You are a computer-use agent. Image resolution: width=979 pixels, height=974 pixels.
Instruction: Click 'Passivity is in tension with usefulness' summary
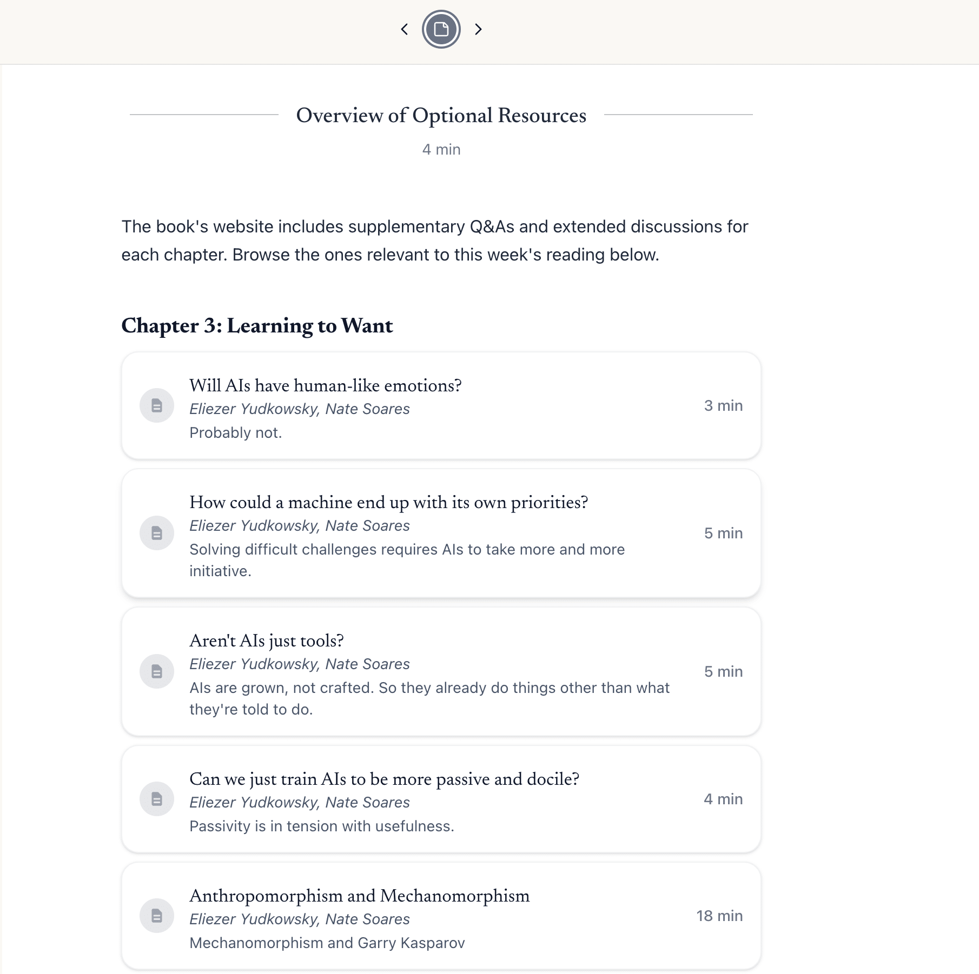tap(322, 826)
